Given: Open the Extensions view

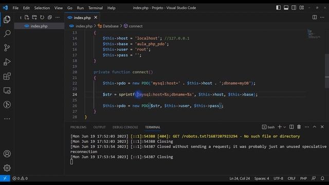Looking at the screenshot, I should (x=7, y=76).
